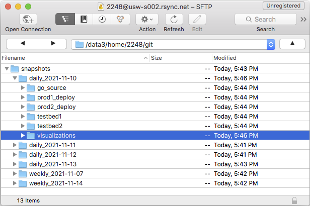Open the Action gear menu
The width and height of the screenshot is (310, 206).
147,19
